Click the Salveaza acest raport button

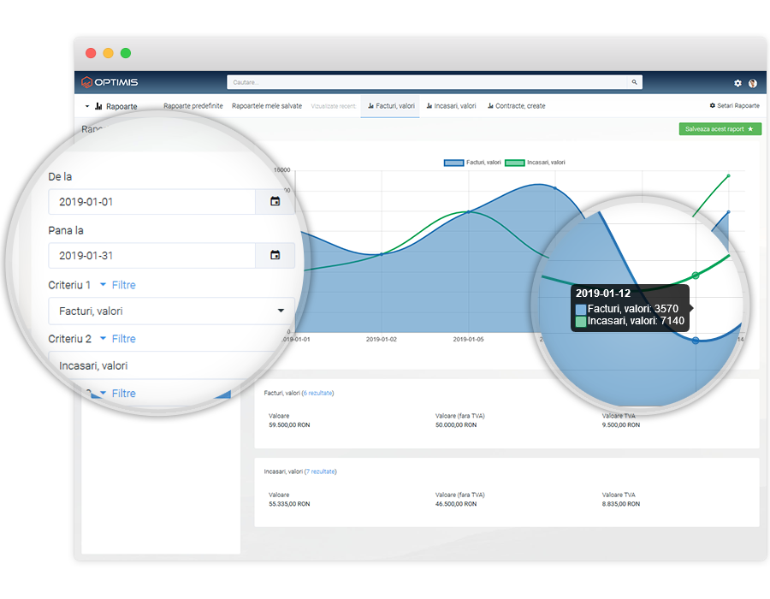719,129
